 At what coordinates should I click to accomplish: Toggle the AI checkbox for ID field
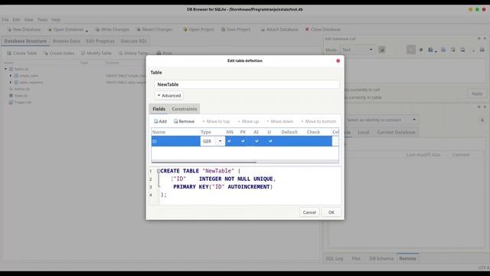point(256,141)
